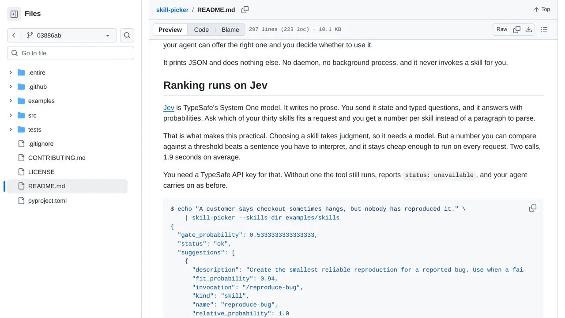Open the .gitignore file
Viewport: 565px width, 318px height.
(41, 144)
